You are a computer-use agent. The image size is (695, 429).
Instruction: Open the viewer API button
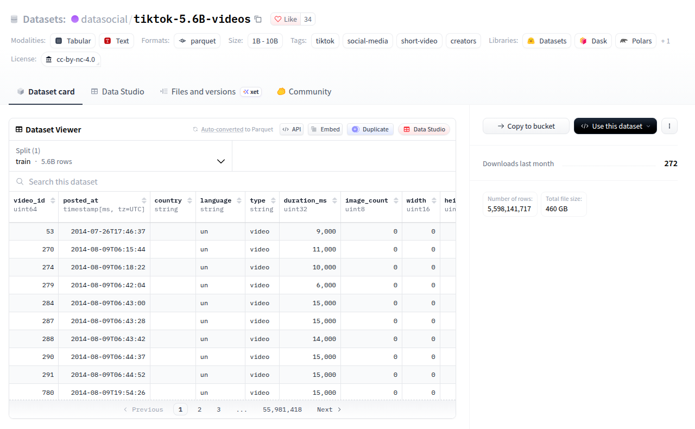[x=292, y=129]
